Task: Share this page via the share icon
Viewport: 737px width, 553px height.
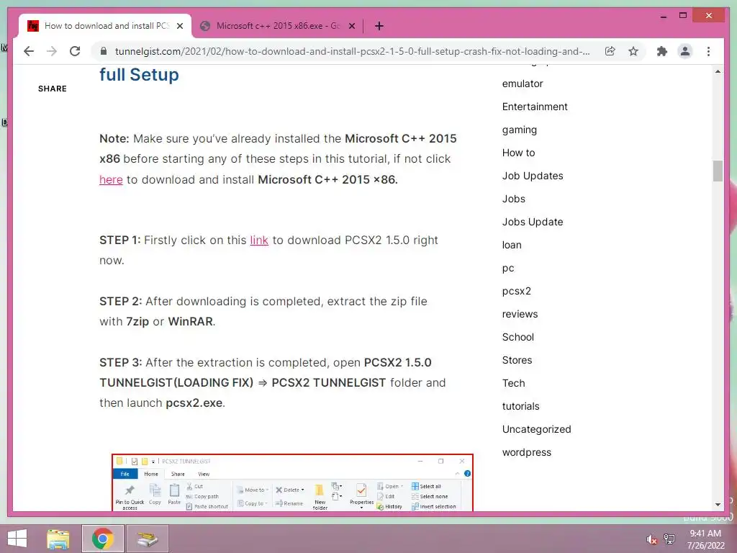Action: tap(610, 51)
